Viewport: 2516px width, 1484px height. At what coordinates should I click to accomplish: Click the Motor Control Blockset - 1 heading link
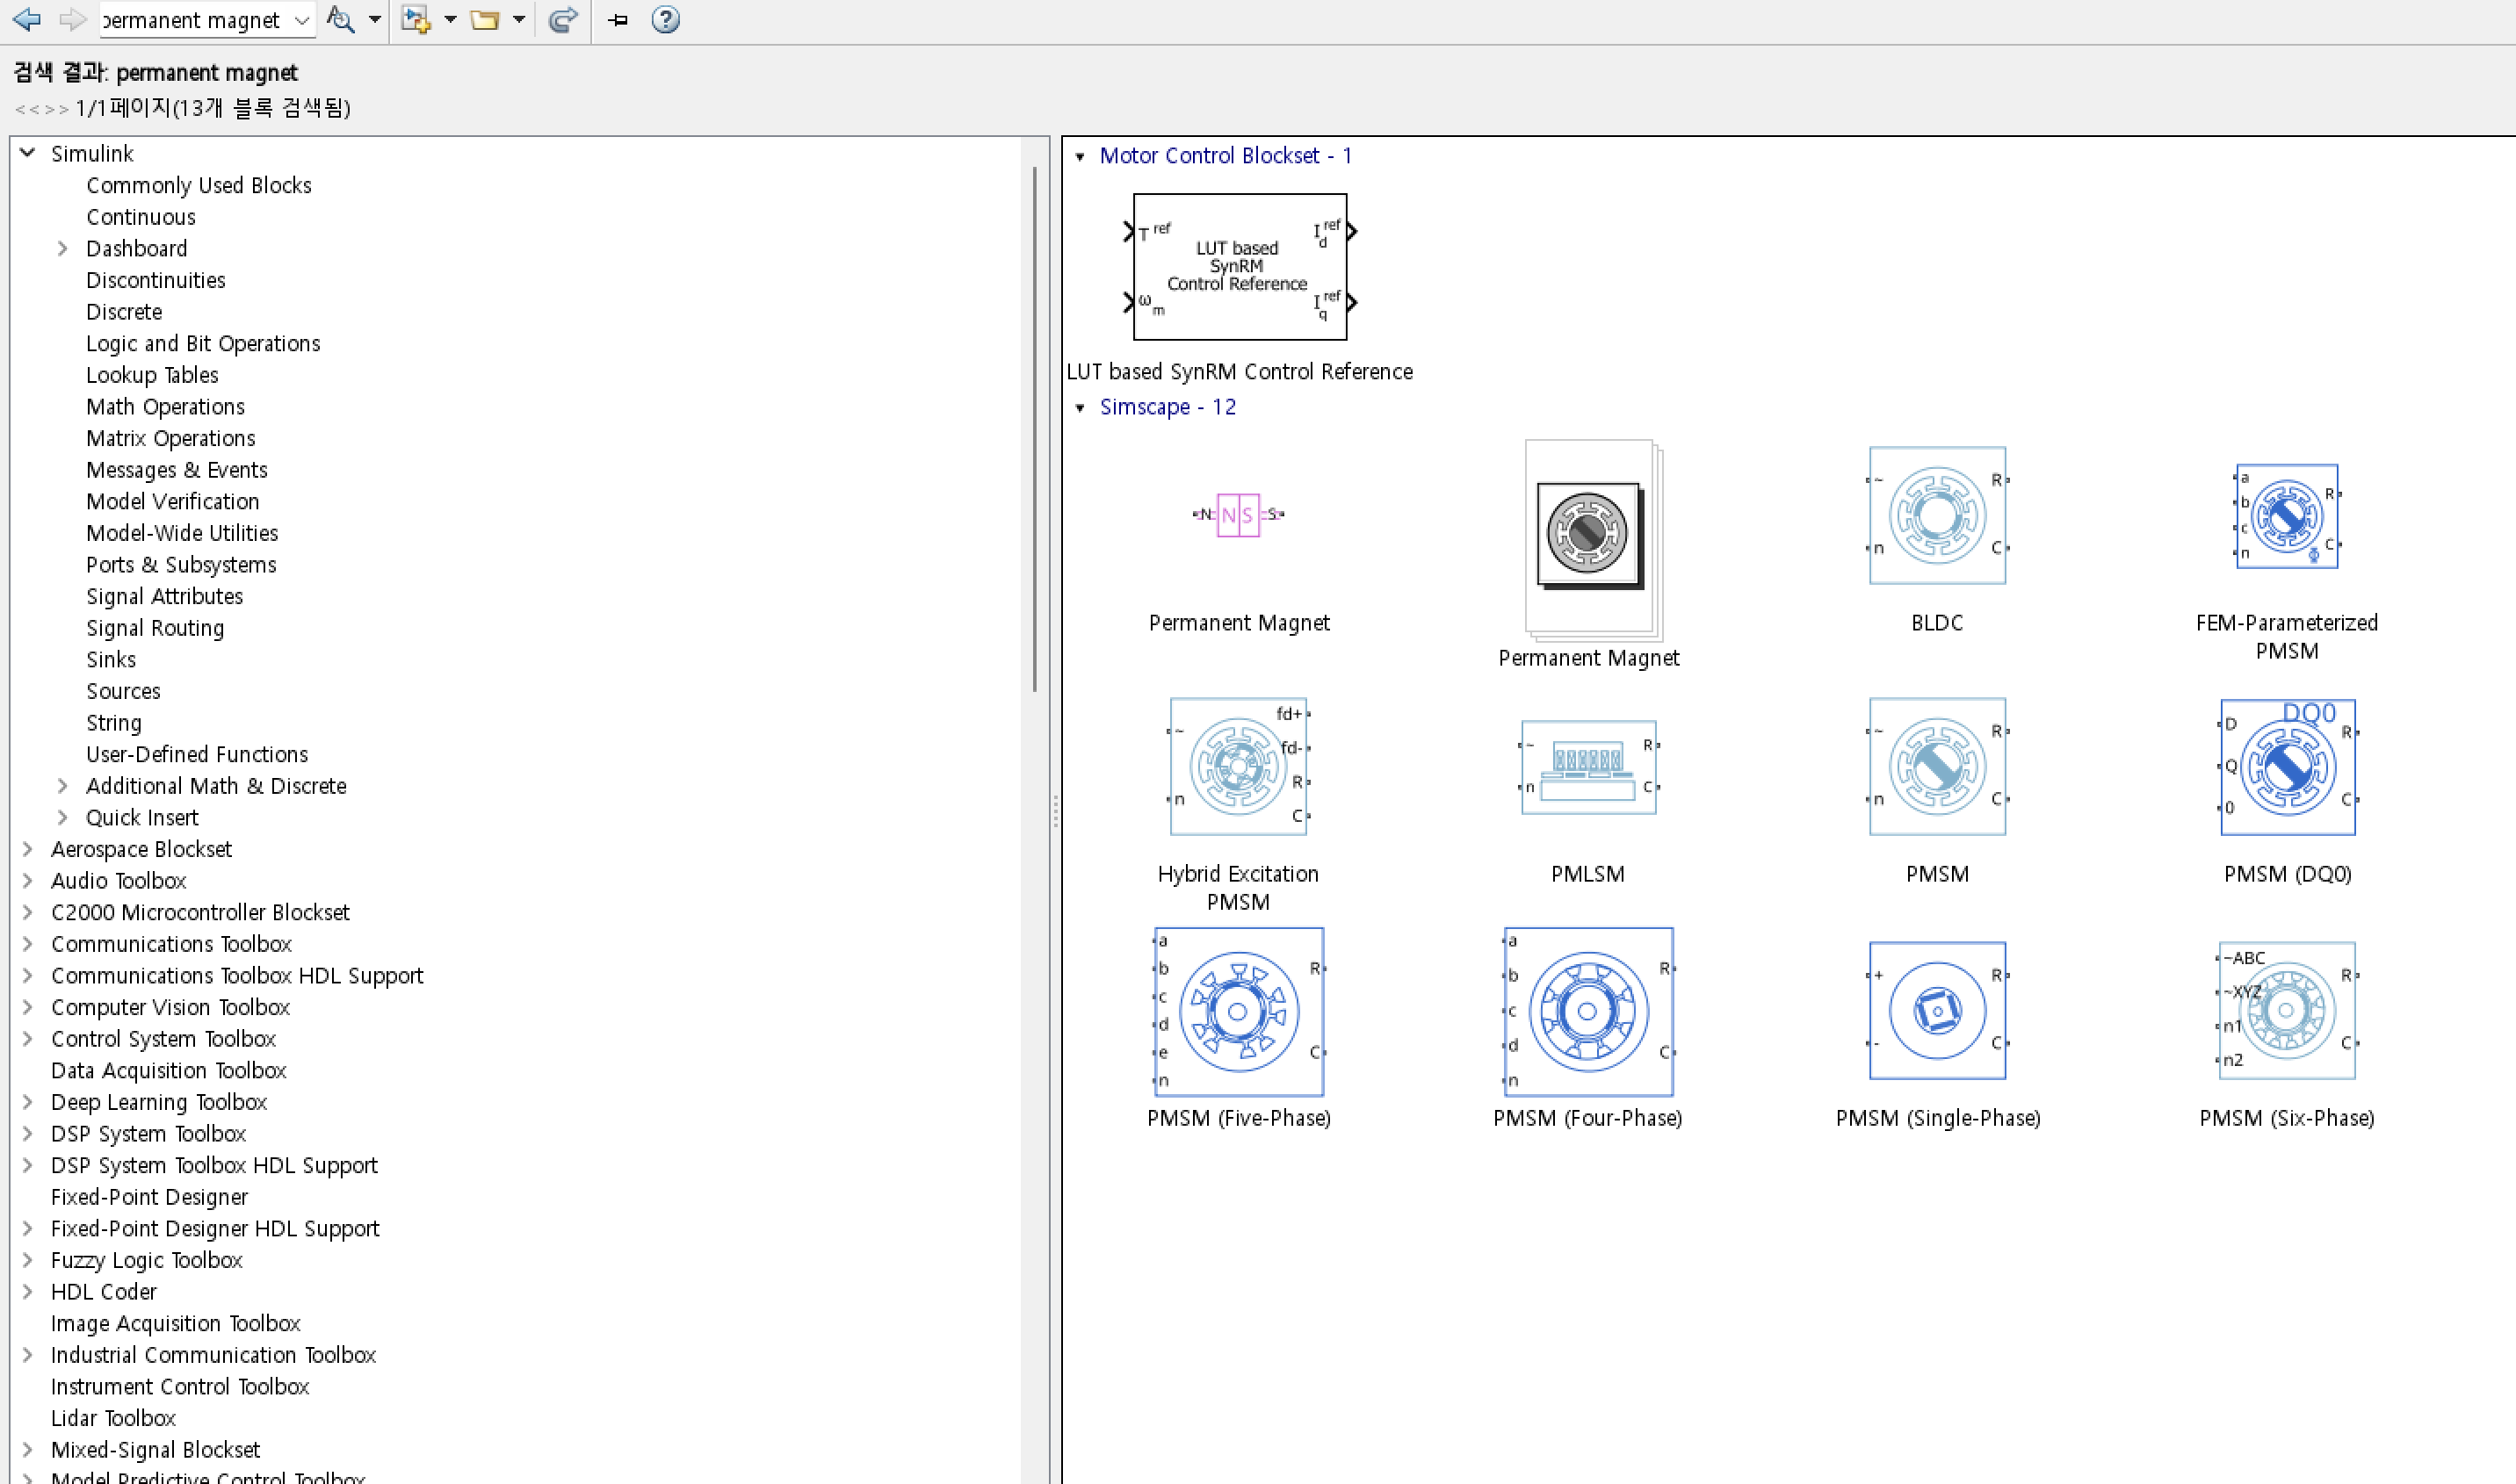(x=1225, y=156)
